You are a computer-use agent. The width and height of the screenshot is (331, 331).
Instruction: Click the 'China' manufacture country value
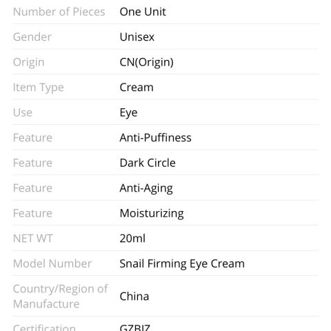(x=134, y=297)
